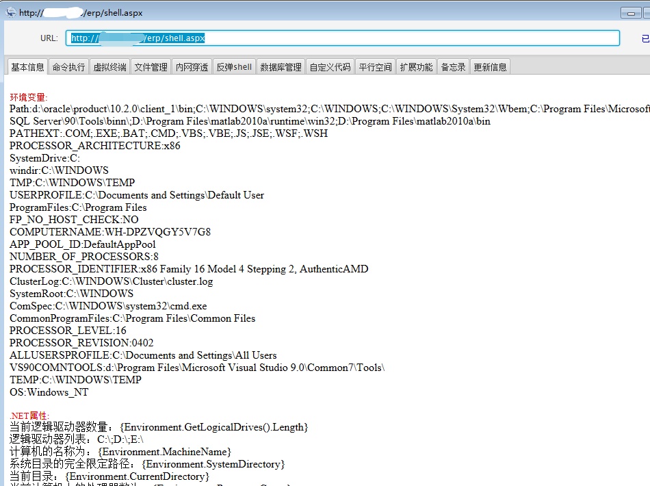The image size is (650, 486).
Task: Open the 内网穿透 tab
Action: click(x=192, y=67)
